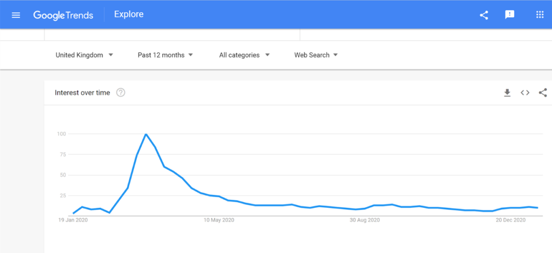This screenshot has width=552, height=253.
Task: Open the Web Search type dropdown
Action: click(316, 55)
